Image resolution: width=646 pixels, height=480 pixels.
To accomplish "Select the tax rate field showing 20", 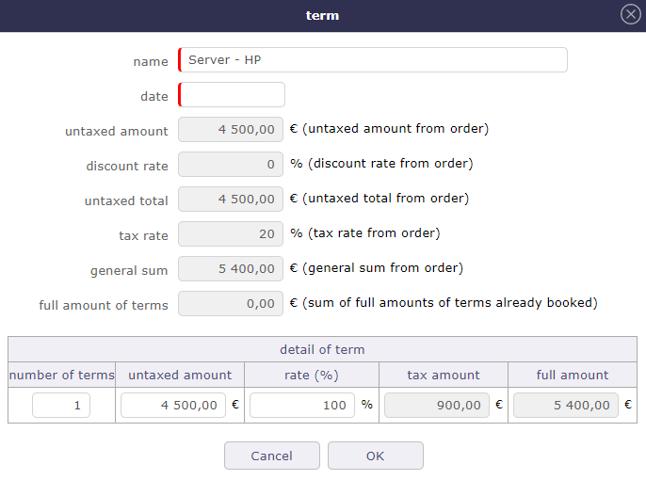I will 231,233.
